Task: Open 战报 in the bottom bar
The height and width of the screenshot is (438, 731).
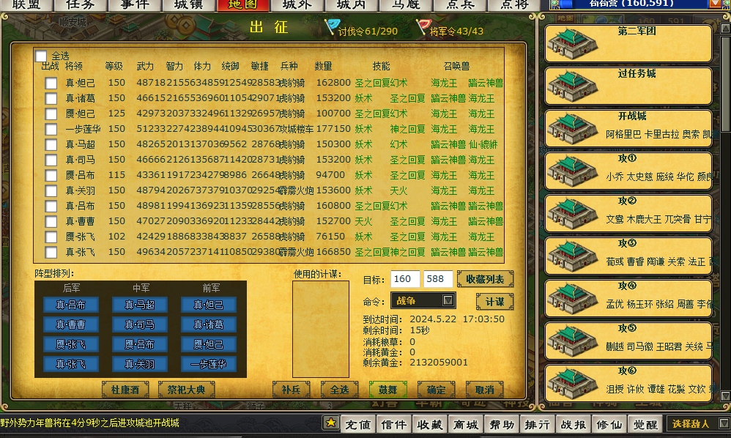Action: (x=573, y=424)
